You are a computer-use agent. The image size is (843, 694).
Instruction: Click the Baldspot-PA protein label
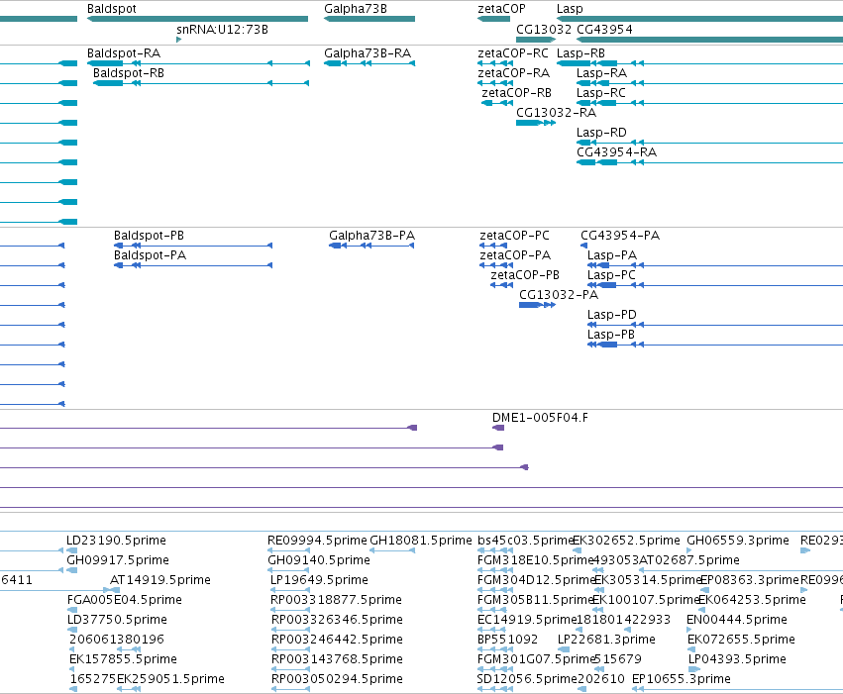[x=150, y=255]
